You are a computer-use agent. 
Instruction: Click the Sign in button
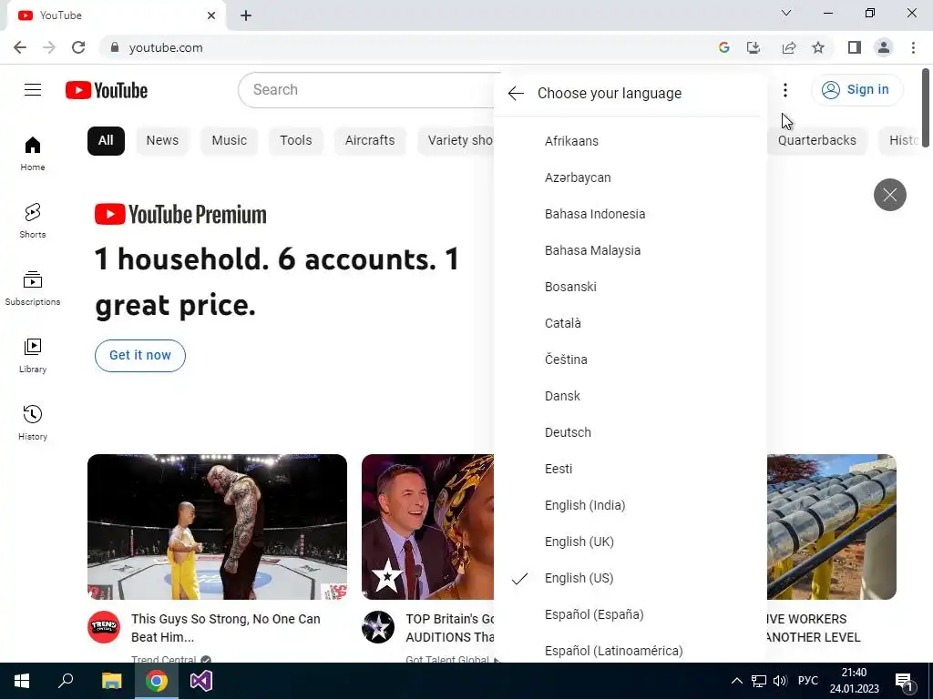[856, 90]
